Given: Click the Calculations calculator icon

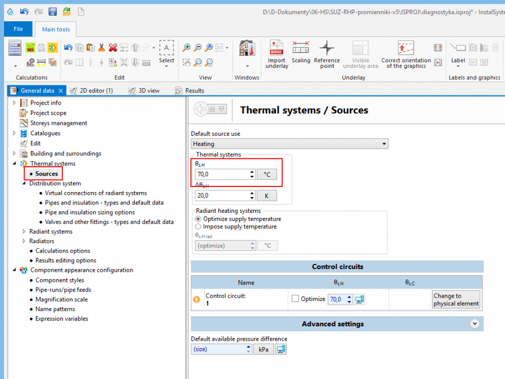Looking at the screenshot, I should click(x=15, y=48).
